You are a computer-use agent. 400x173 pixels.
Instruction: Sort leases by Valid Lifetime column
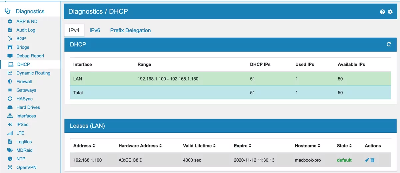tap(199, 146)
